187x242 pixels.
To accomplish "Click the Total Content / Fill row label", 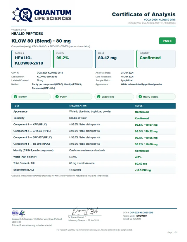I will tap(24, 163).
